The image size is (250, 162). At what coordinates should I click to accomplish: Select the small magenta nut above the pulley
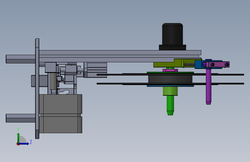(170, 70)
